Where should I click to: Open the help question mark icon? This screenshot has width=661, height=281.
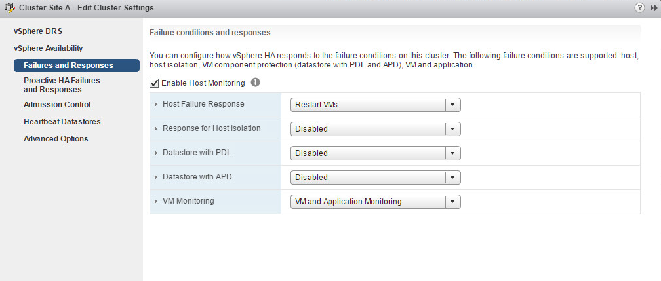point(639,8)
